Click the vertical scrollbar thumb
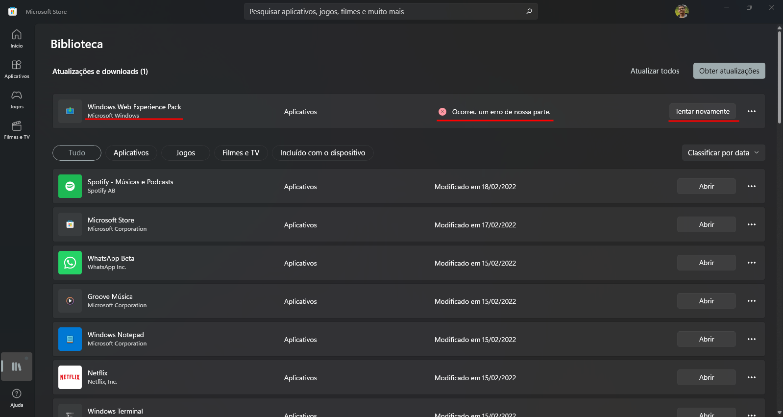 point(779,77)
